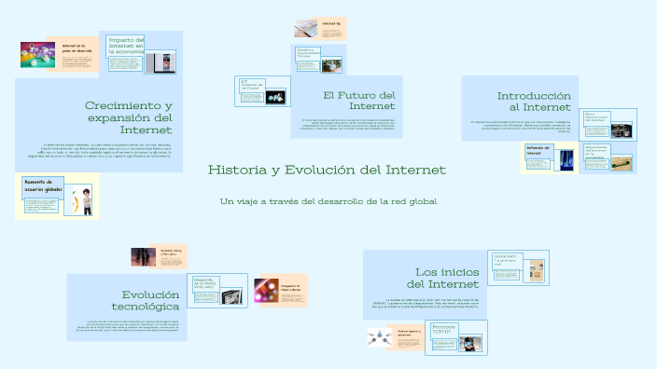This screenshot has width=657, height=369.
Task: Click the image in 'Importancia del Internet' frame
Action: point(622,163)
